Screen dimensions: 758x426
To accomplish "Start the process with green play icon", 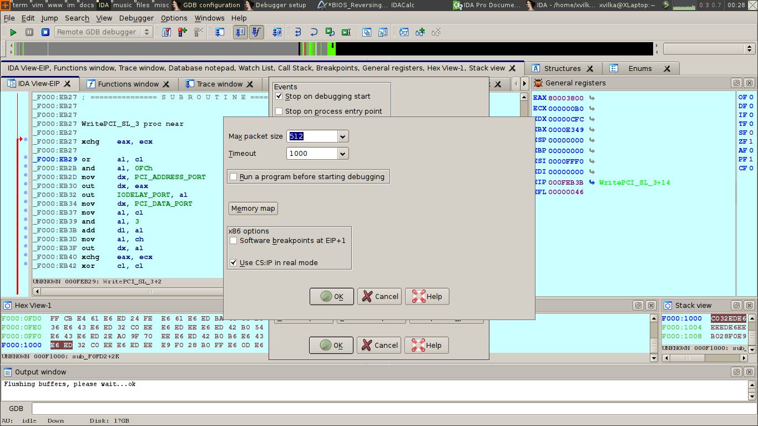I will [13, 32].
